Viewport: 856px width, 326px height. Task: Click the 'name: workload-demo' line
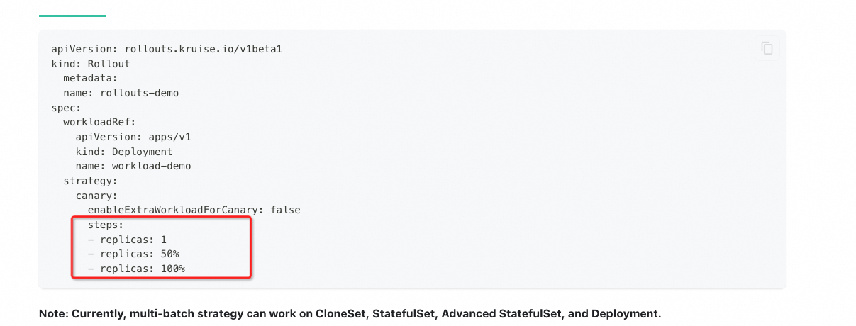(x=133, y=166)
